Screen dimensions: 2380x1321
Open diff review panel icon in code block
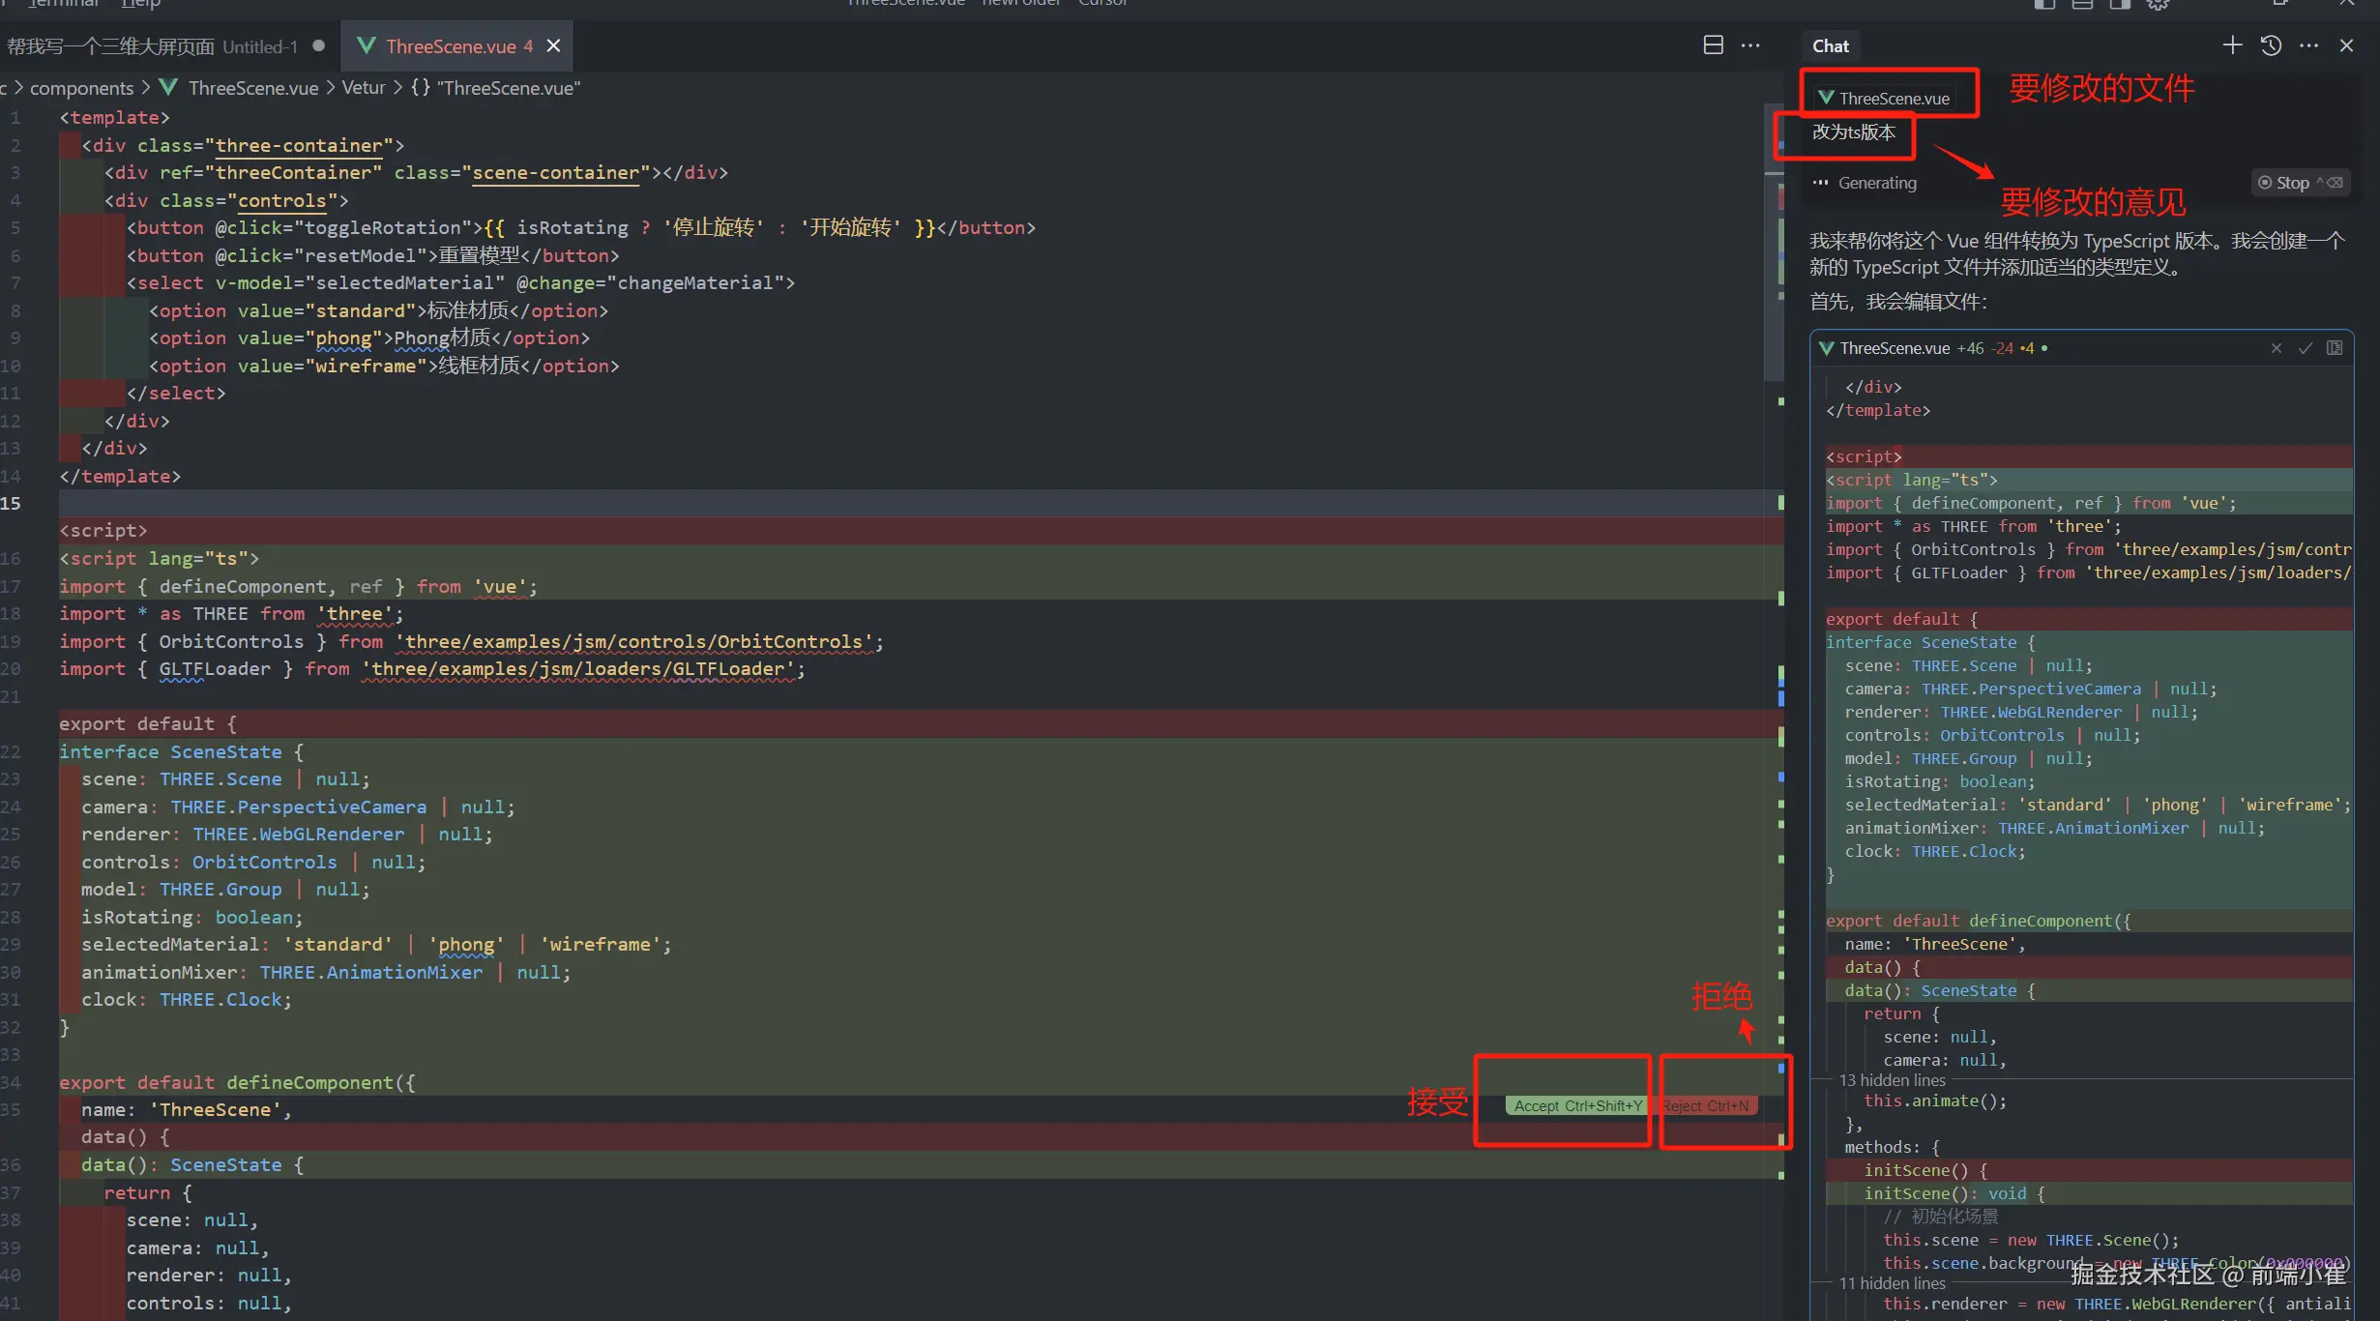[x=2335, y=348]
